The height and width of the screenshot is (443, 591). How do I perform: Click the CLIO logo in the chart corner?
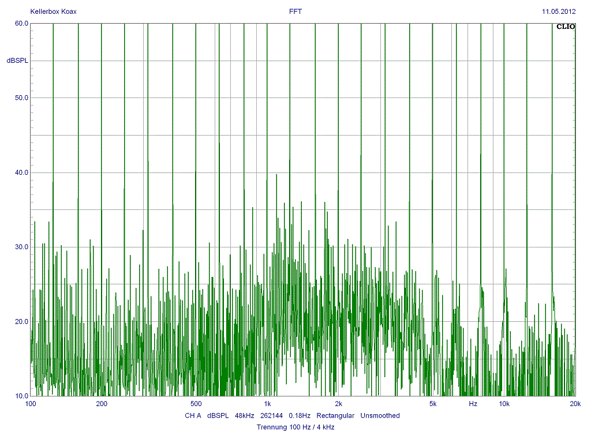[566, 27]
